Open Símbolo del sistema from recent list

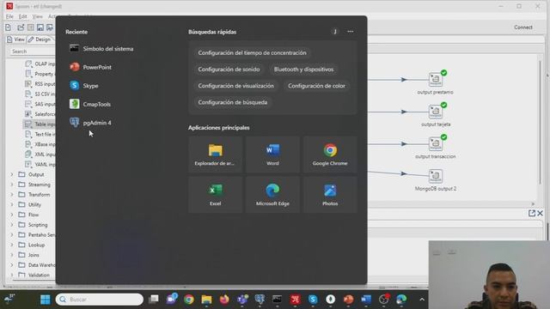[x=101, y=49]
